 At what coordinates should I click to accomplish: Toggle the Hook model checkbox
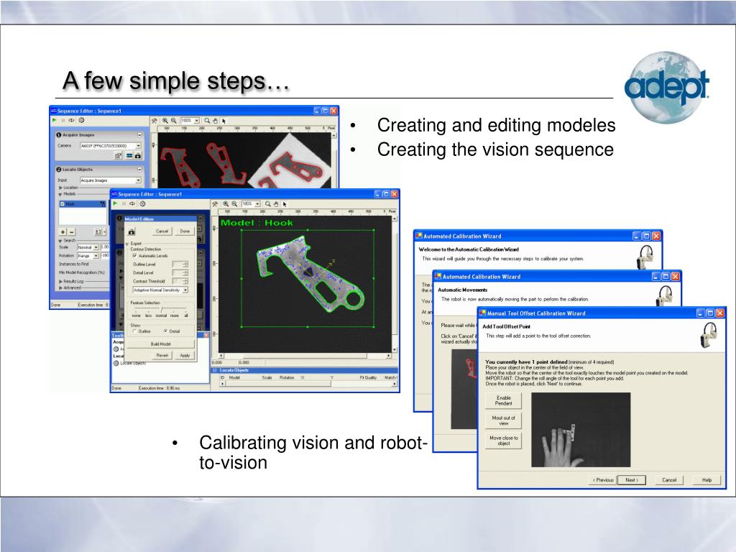[x=63, y=204]
